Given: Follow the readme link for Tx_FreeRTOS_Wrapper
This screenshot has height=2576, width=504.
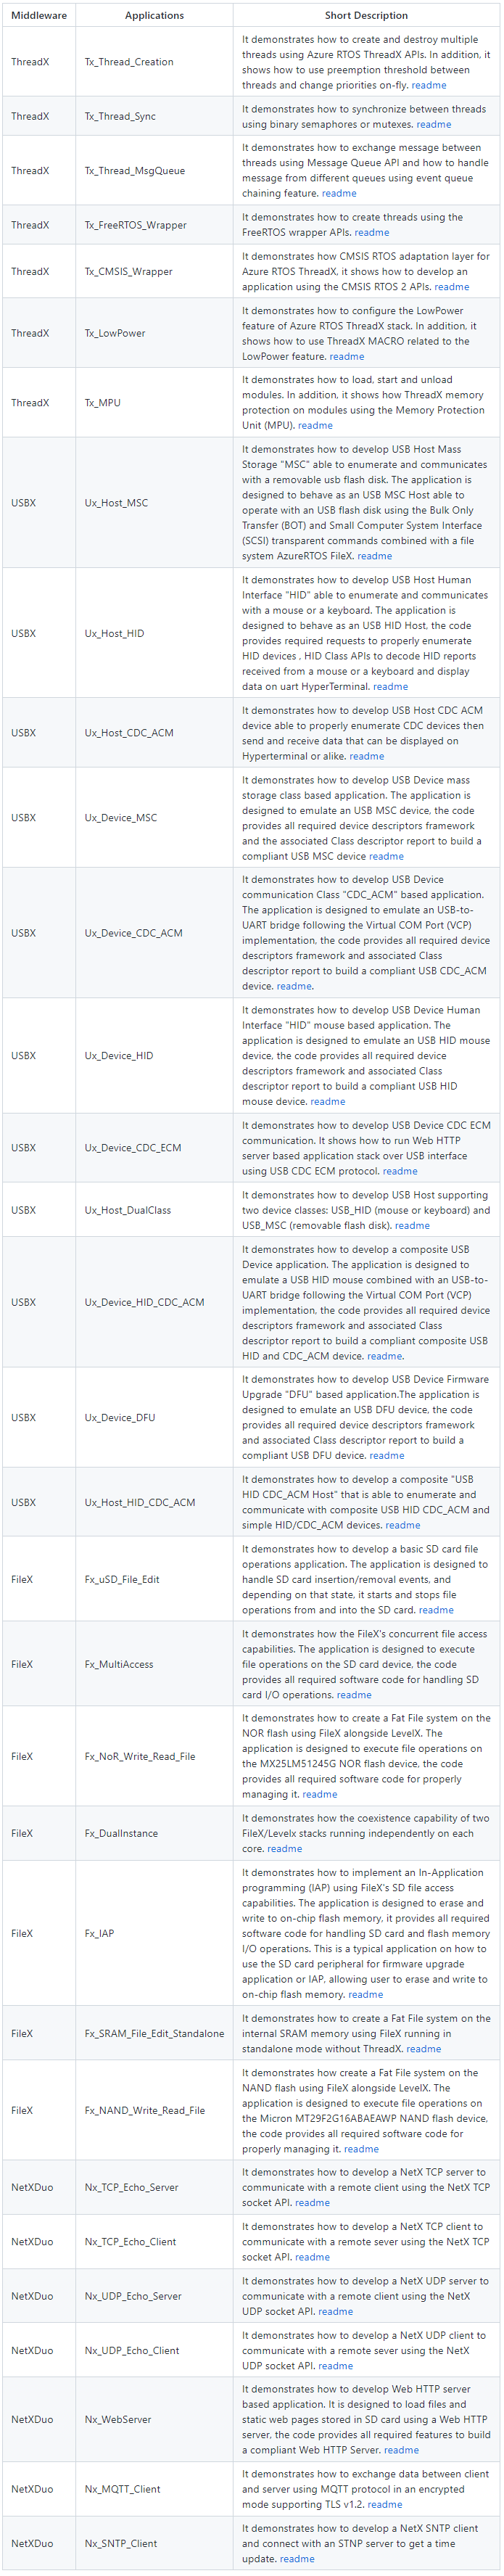Looking at the screenshot, I should point(372,232).
